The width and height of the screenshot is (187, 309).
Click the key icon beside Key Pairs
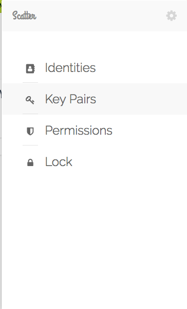[30, 100]
